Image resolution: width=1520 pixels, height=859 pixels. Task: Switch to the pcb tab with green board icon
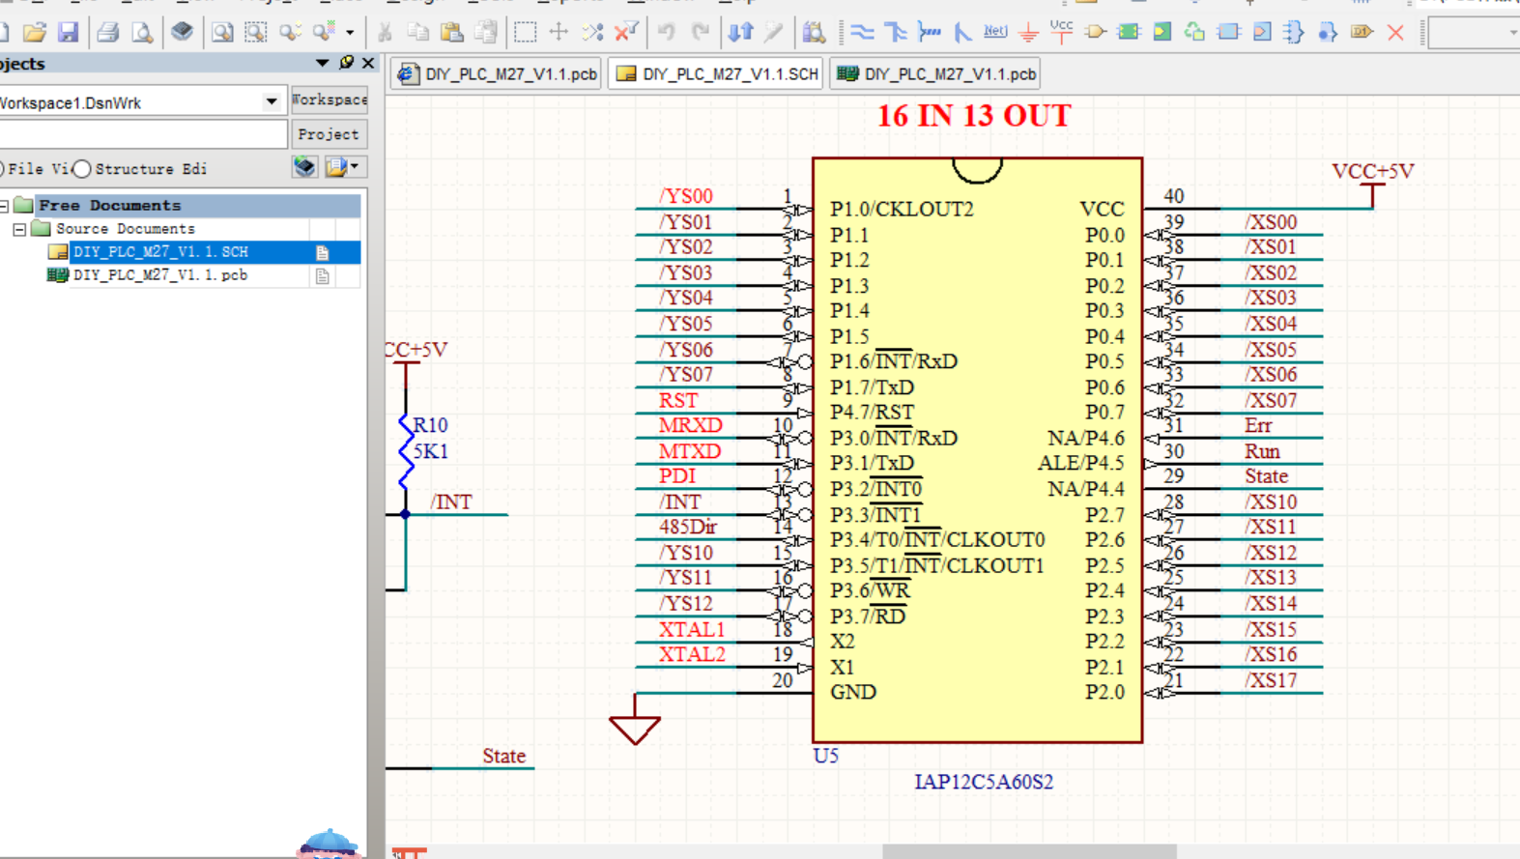point(936,73)
